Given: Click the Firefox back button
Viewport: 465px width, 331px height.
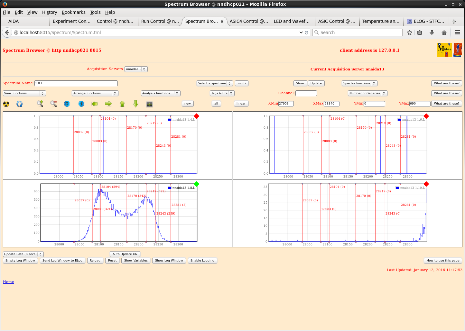Looking at the screenshot, I should pos(7,32).
